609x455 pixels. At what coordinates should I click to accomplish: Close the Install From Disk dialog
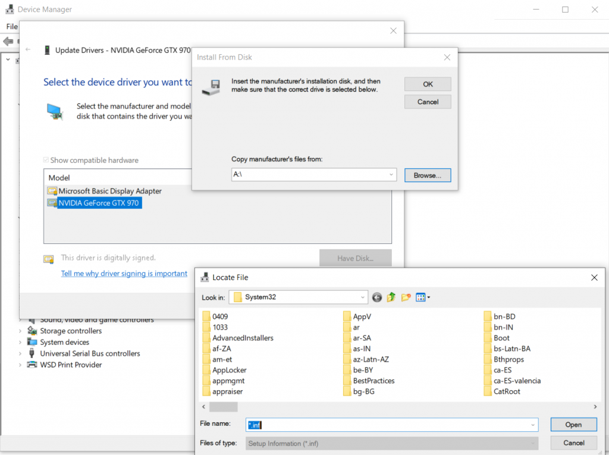(x=447, y=58)
